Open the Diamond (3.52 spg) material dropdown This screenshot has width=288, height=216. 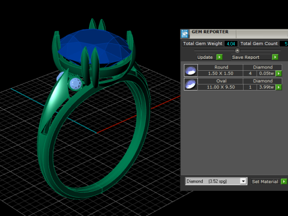pos(216,181)
